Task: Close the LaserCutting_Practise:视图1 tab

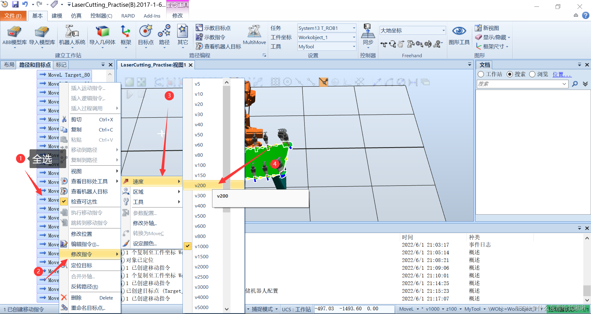Action: pos(191,65)
